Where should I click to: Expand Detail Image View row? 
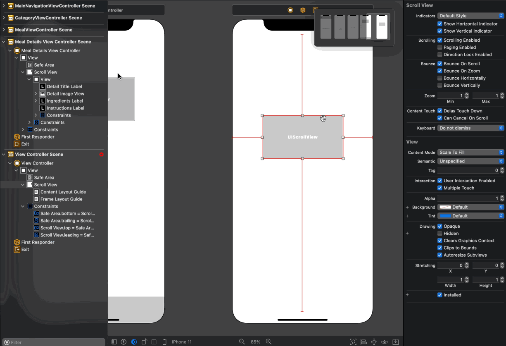pyautogui.click(x=36, y=94)
